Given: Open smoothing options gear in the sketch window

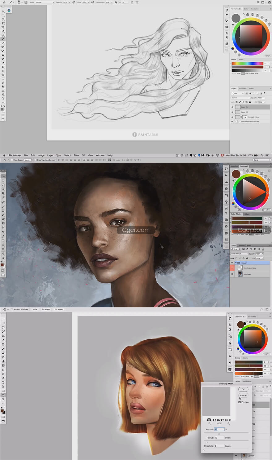Looking at the screenshot, I should (x=116, y=2).
